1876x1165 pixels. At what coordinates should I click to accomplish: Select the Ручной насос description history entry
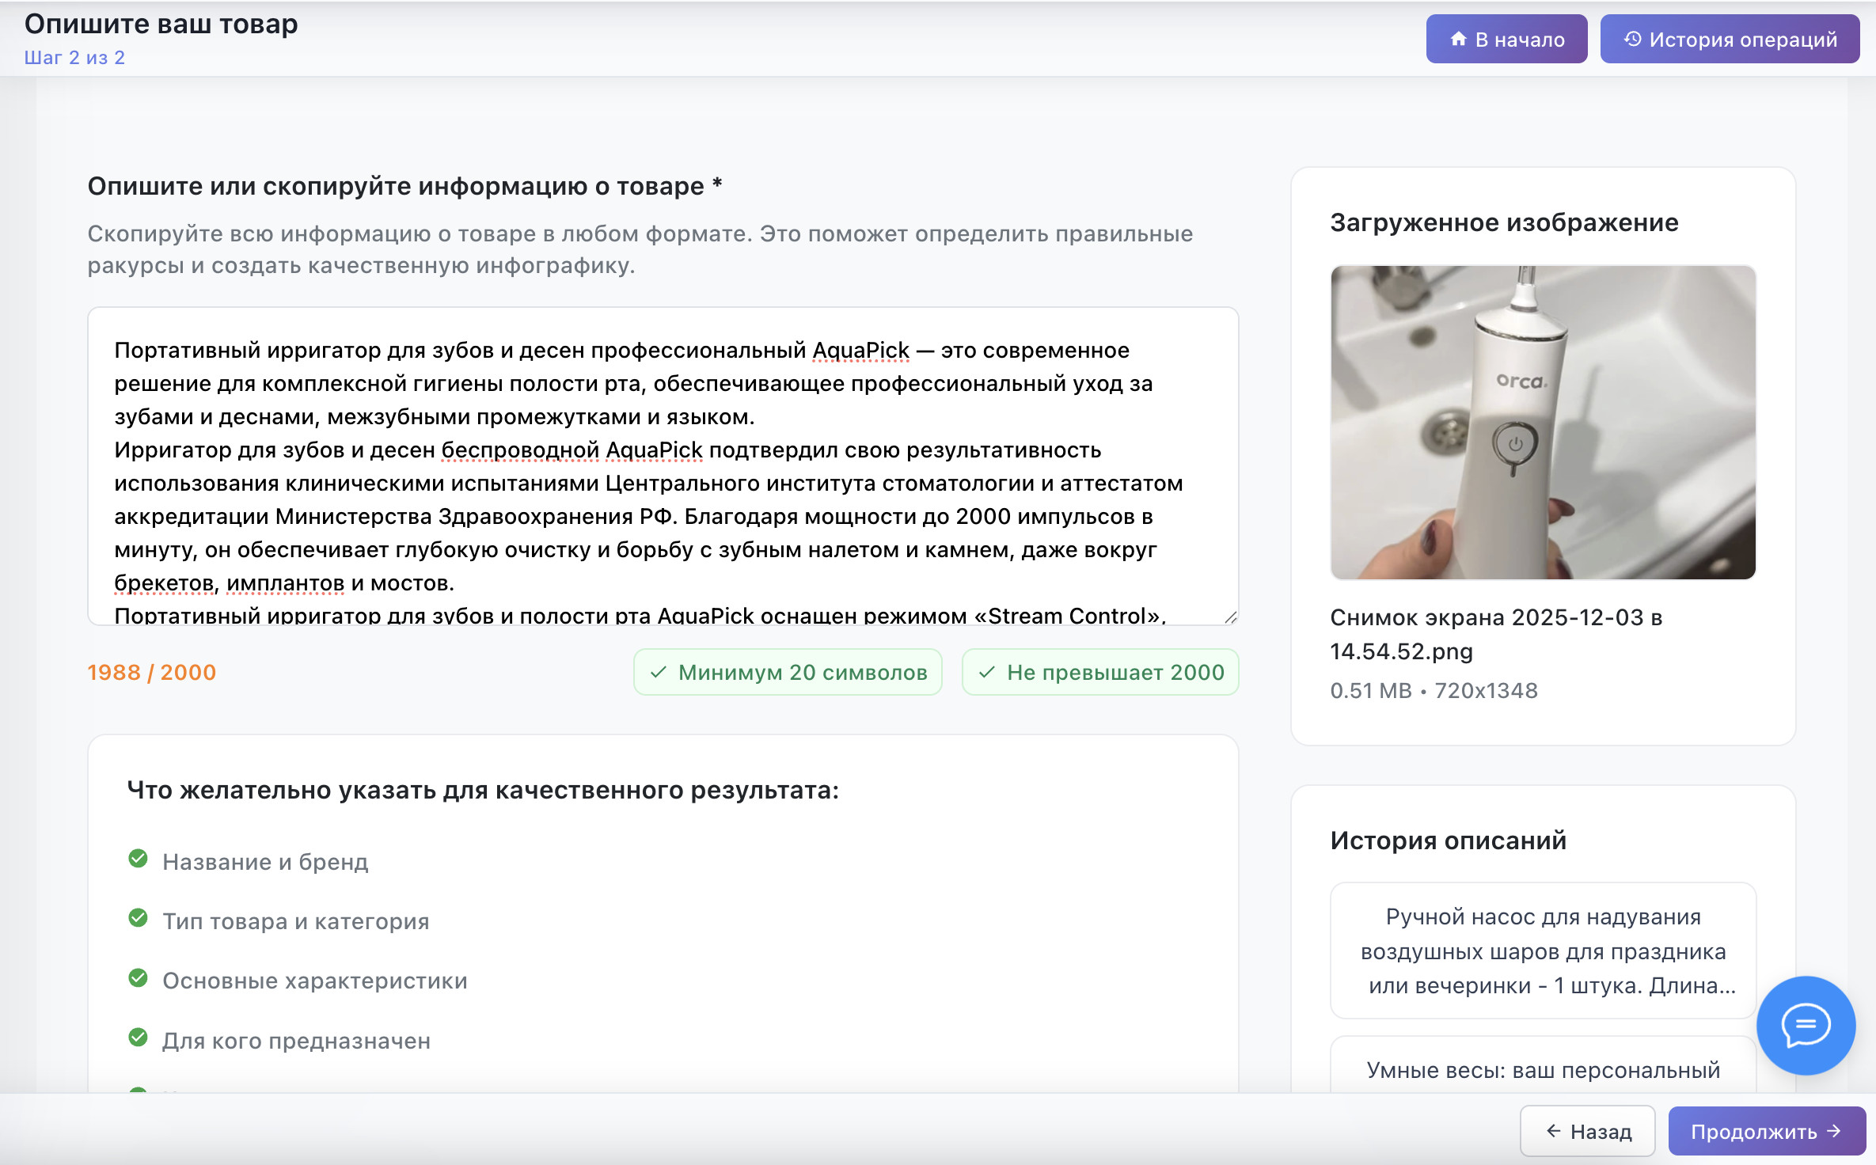click(1543, 951)
